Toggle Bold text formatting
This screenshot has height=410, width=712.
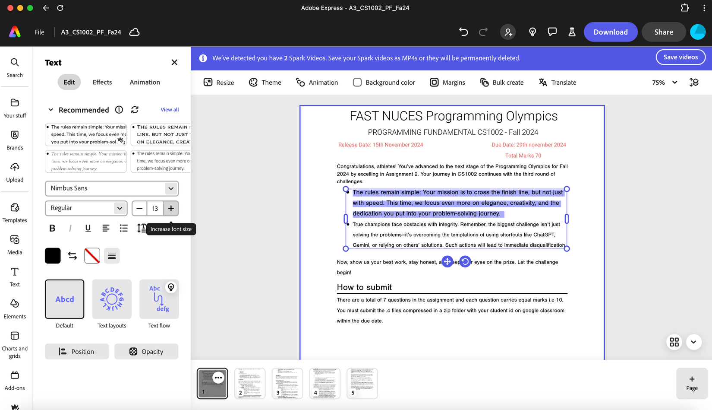tap(52, 228)
